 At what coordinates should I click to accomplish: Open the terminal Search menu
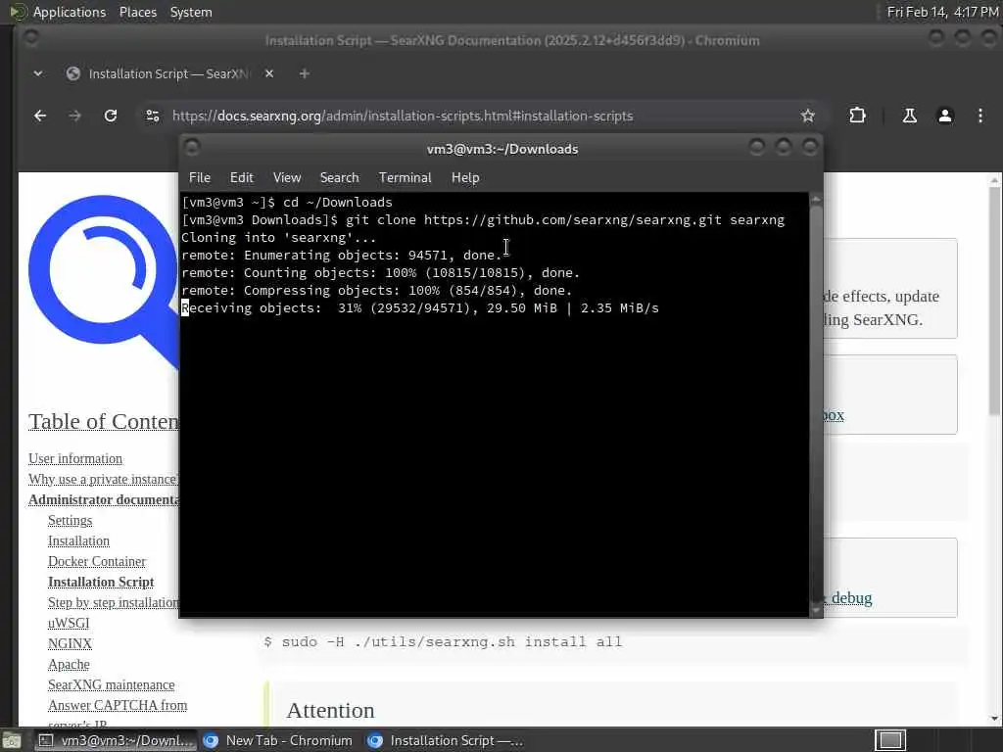(x=339, y=178)
